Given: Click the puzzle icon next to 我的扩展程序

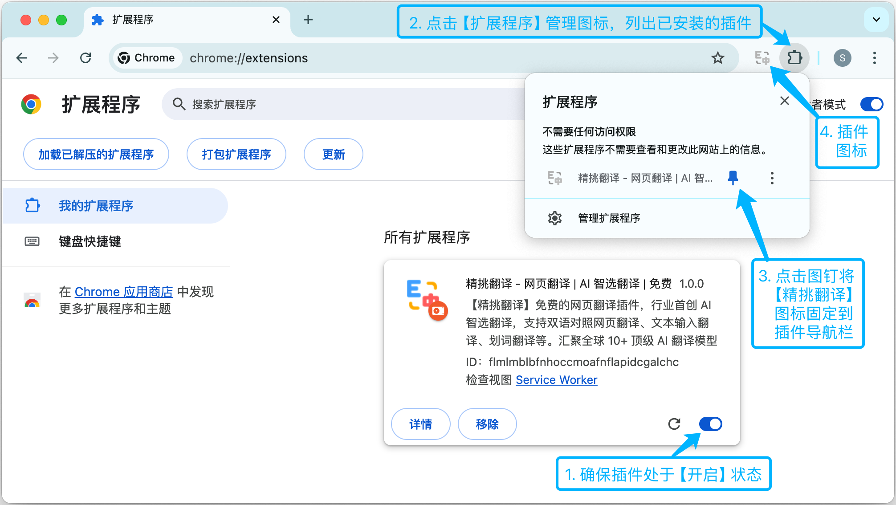Looking at the screenshot, I should coord(32,206).
